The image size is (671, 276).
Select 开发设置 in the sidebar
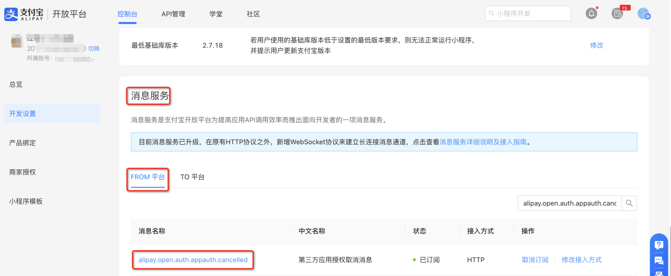tap(52, 114)
